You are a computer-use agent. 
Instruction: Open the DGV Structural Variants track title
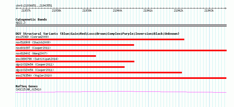(x=98, y=34)
